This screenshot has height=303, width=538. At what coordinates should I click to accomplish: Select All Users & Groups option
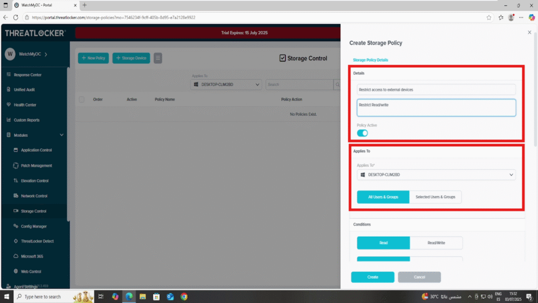(x=383, y=197)
